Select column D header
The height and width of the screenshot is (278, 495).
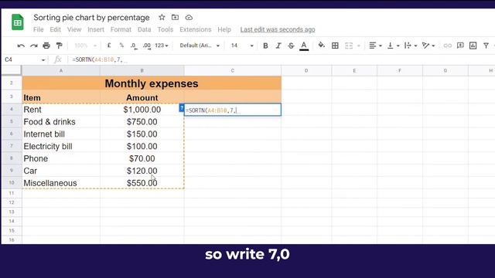click(306, 70)
